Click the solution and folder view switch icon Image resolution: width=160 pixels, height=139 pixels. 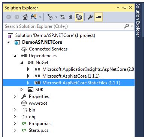click(x=34, y=17)
